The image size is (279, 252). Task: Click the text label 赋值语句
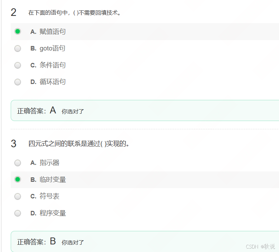tap(55, 31)
